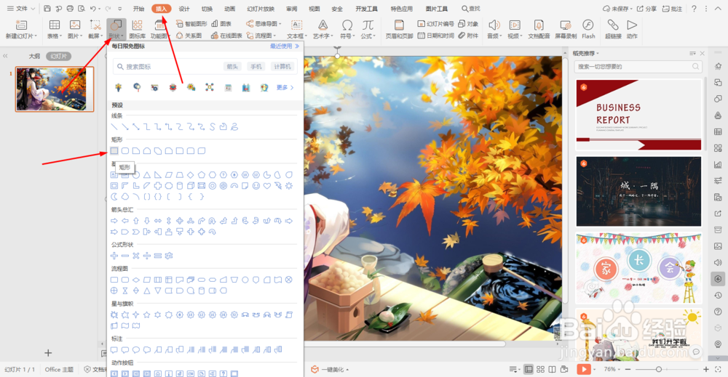The image size is (728, 377).
Task: Insert 日期和时间 date and time
Action: tap(435, 36)
